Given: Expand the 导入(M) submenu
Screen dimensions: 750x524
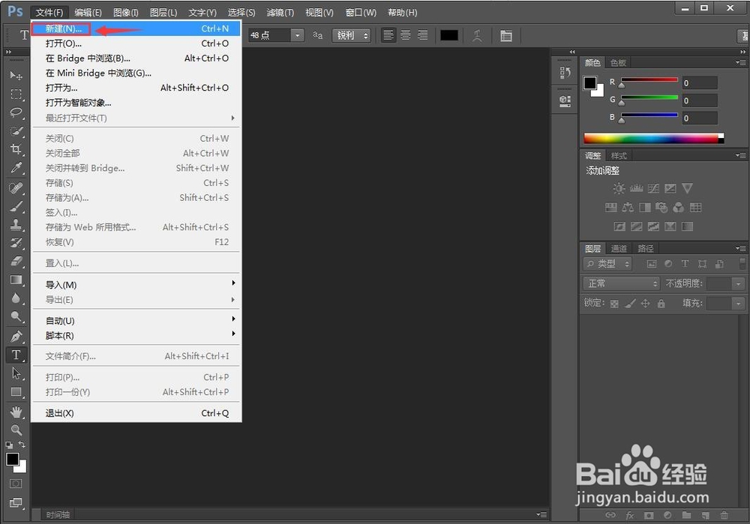Looking at the screenshot, I should [x=136, y=285].
